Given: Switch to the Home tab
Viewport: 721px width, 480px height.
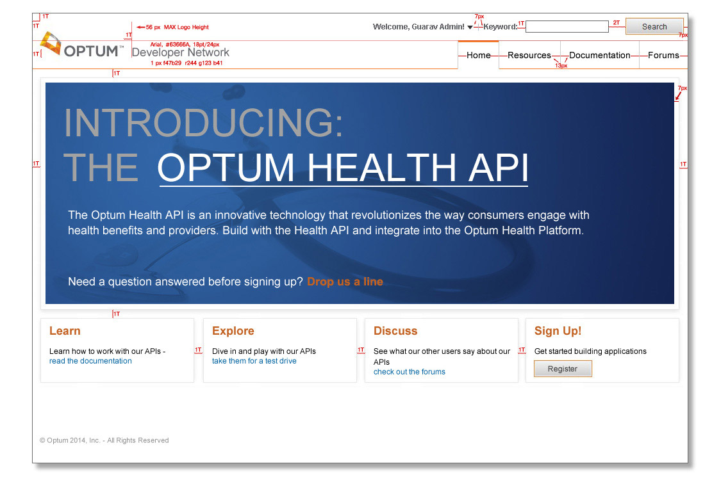Looking at the screenshot, I should (x=478, y=55).
